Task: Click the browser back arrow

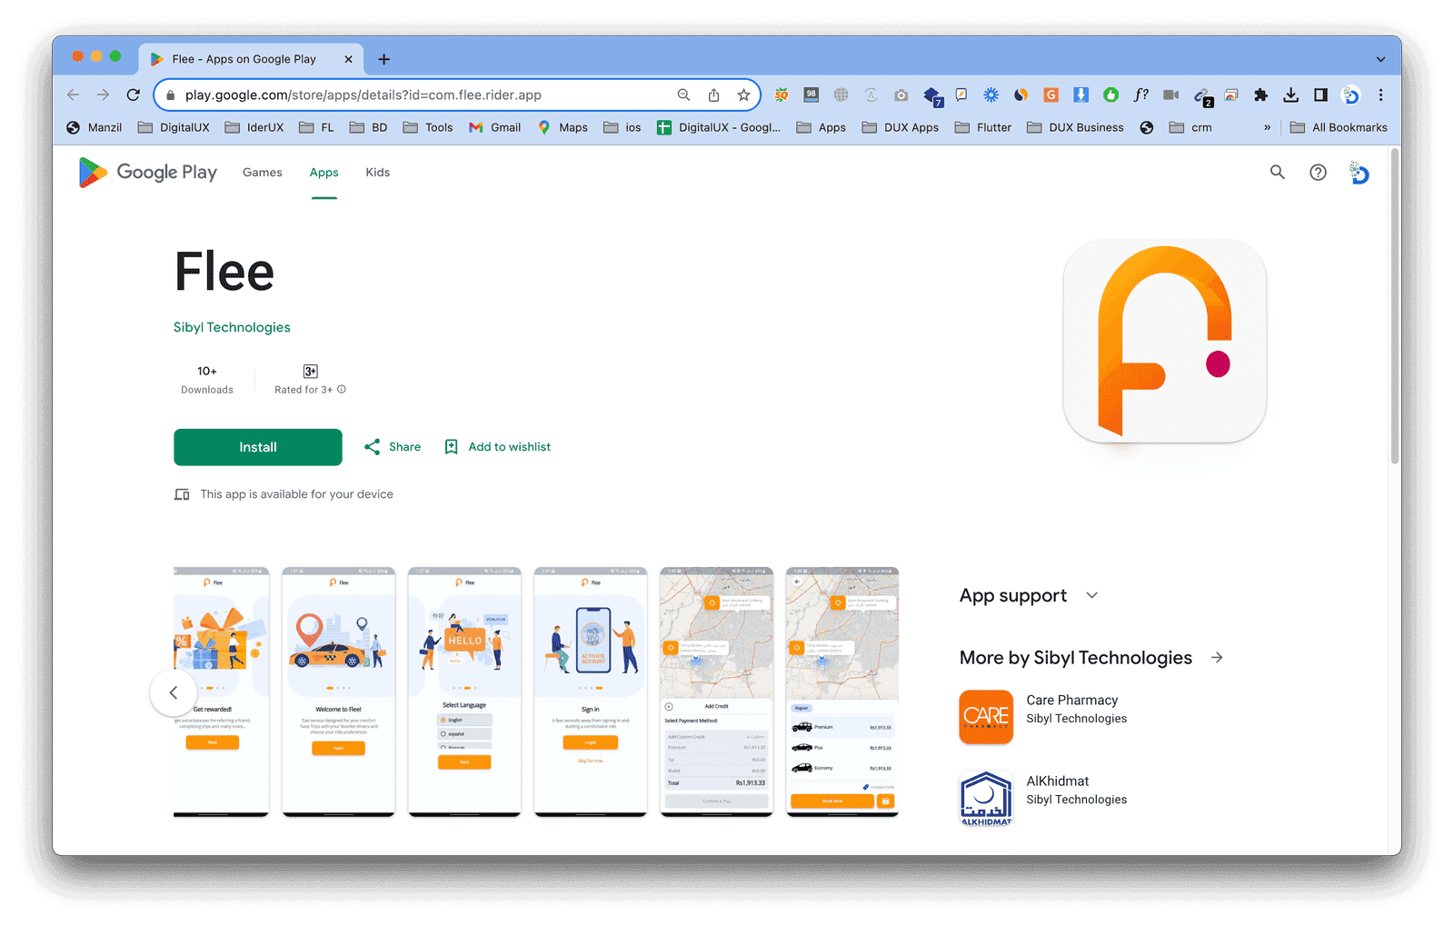Action: pos(74,94)
